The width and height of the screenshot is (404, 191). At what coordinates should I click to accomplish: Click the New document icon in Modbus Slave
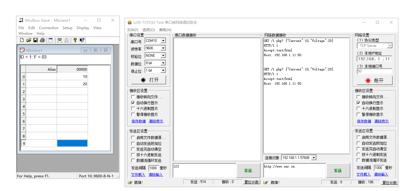22,40
